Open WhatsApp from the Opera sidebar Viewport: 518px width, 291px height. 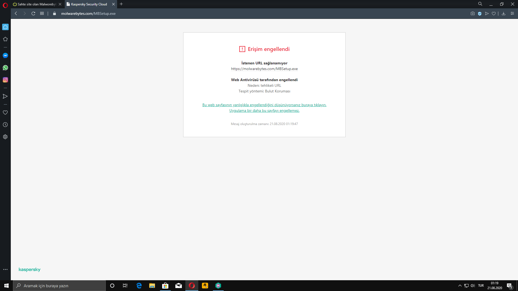pyautogui.click(x=5, y=68)
